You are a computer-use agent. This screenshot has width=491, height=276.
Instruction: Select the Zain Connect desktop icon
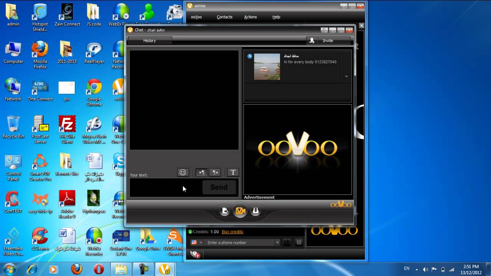click(x=67, y=15)
